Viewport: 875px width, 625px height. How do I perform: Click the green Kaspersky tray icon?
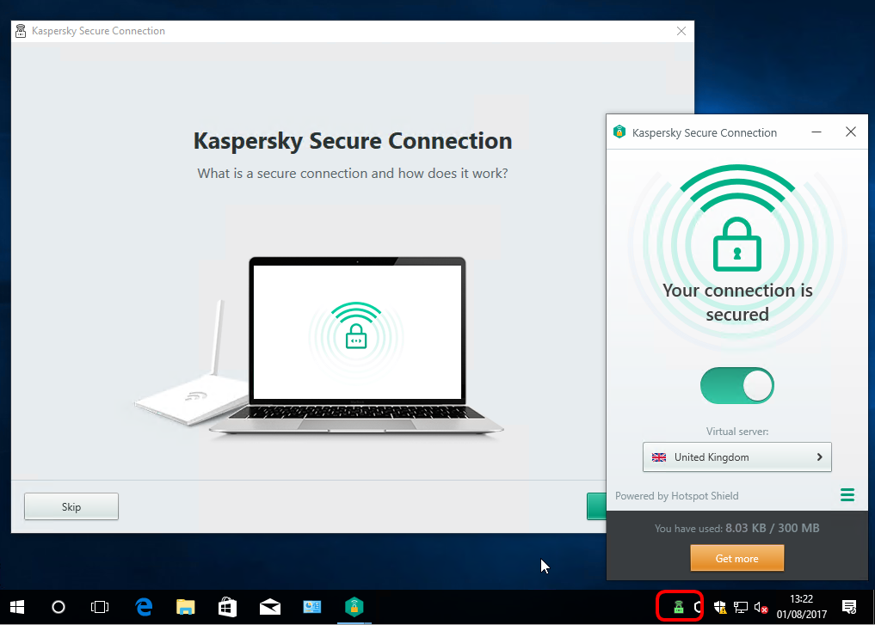(679, 607)
